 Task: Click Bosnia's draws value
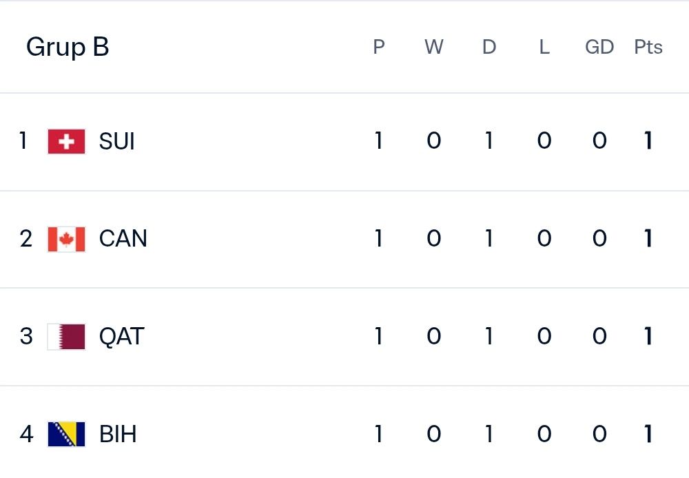click(x=489, y=434)
